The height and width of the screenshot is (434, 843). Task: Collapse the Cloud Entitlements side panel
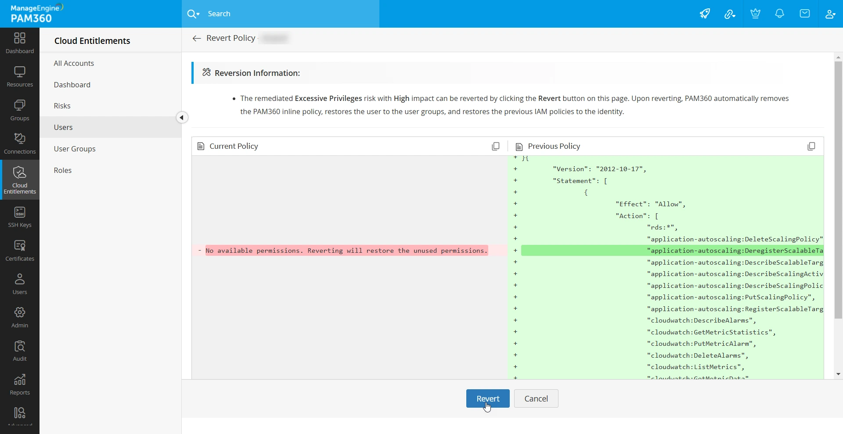coord(182,118)
